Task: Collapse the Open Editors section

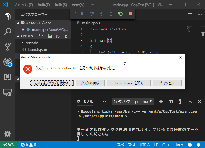Action: [x=18, y=23]
